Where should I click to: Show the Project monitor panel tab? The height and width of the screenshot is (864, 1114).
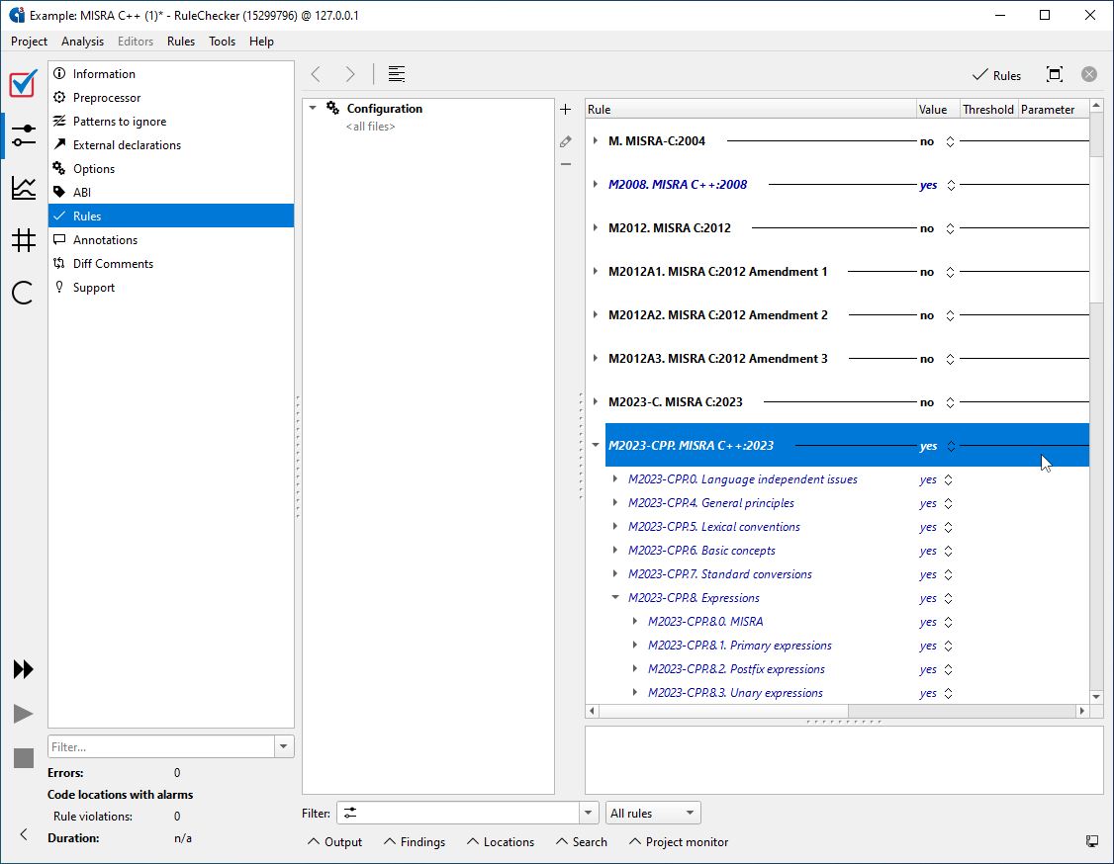[x=679, y=842]
